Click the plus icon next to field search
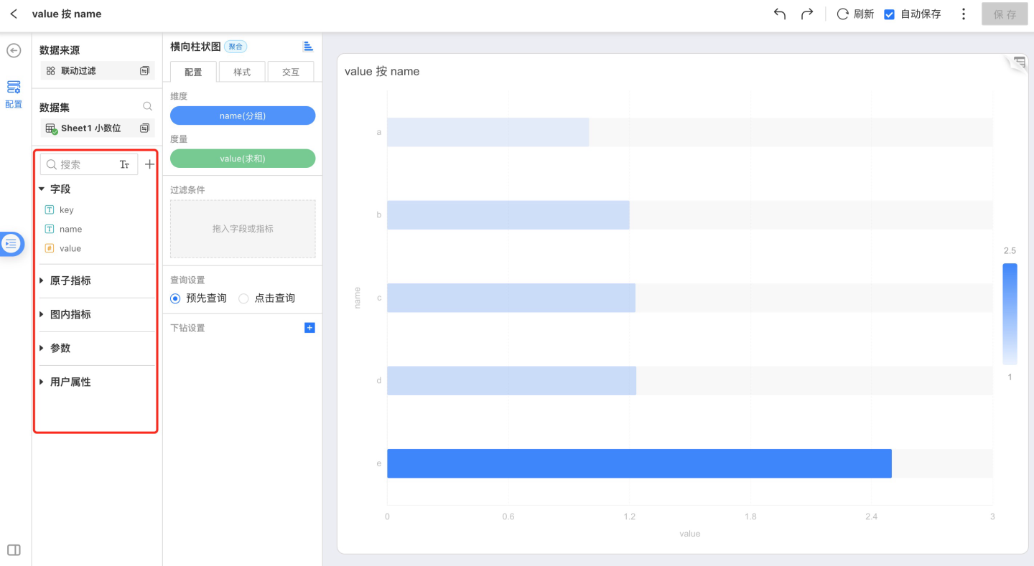 [149, 164]
